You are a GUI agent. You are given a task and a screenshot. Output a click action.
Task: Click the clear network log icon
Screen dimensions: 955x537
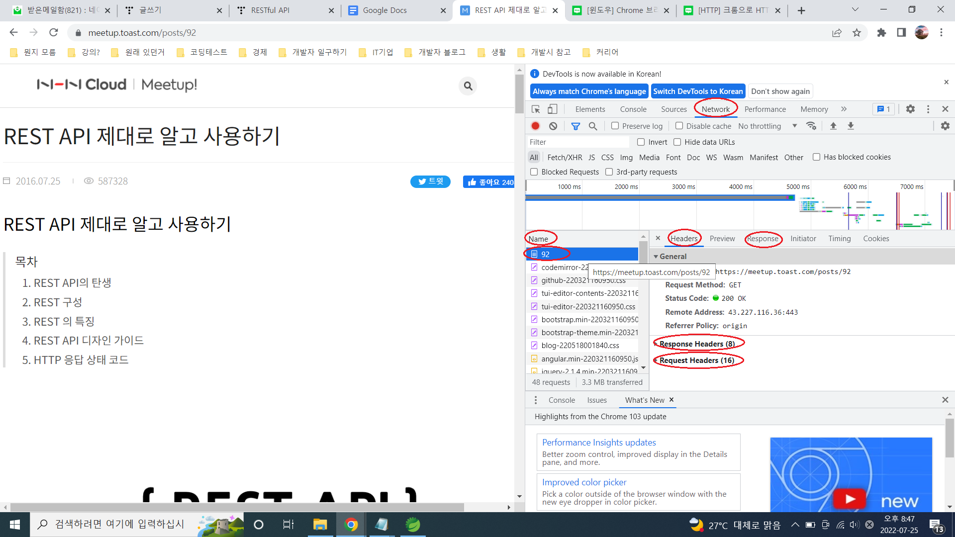pos(553,126)
